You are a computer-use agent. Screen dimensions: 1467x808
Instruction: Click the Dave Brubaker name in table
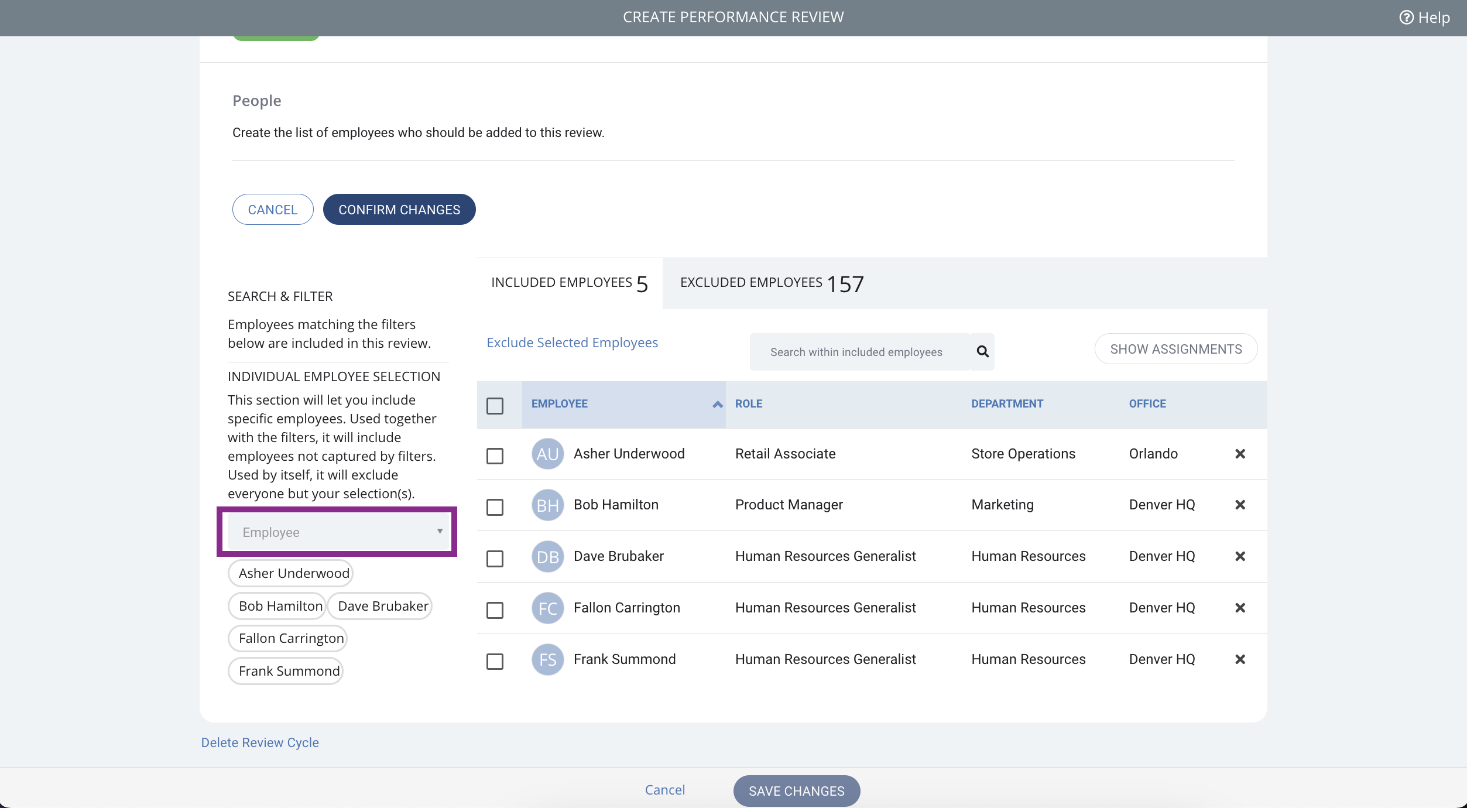pos(619,556)
